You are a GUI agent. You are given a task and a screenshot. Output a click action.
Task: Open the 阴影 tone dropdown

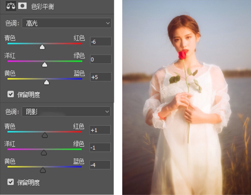tap(66, 111)
